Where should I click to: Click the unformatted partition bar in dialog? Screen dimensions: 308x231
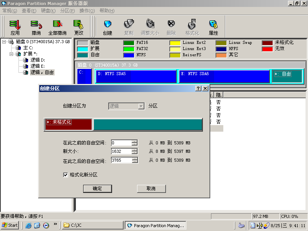click(x=69, y=124)
